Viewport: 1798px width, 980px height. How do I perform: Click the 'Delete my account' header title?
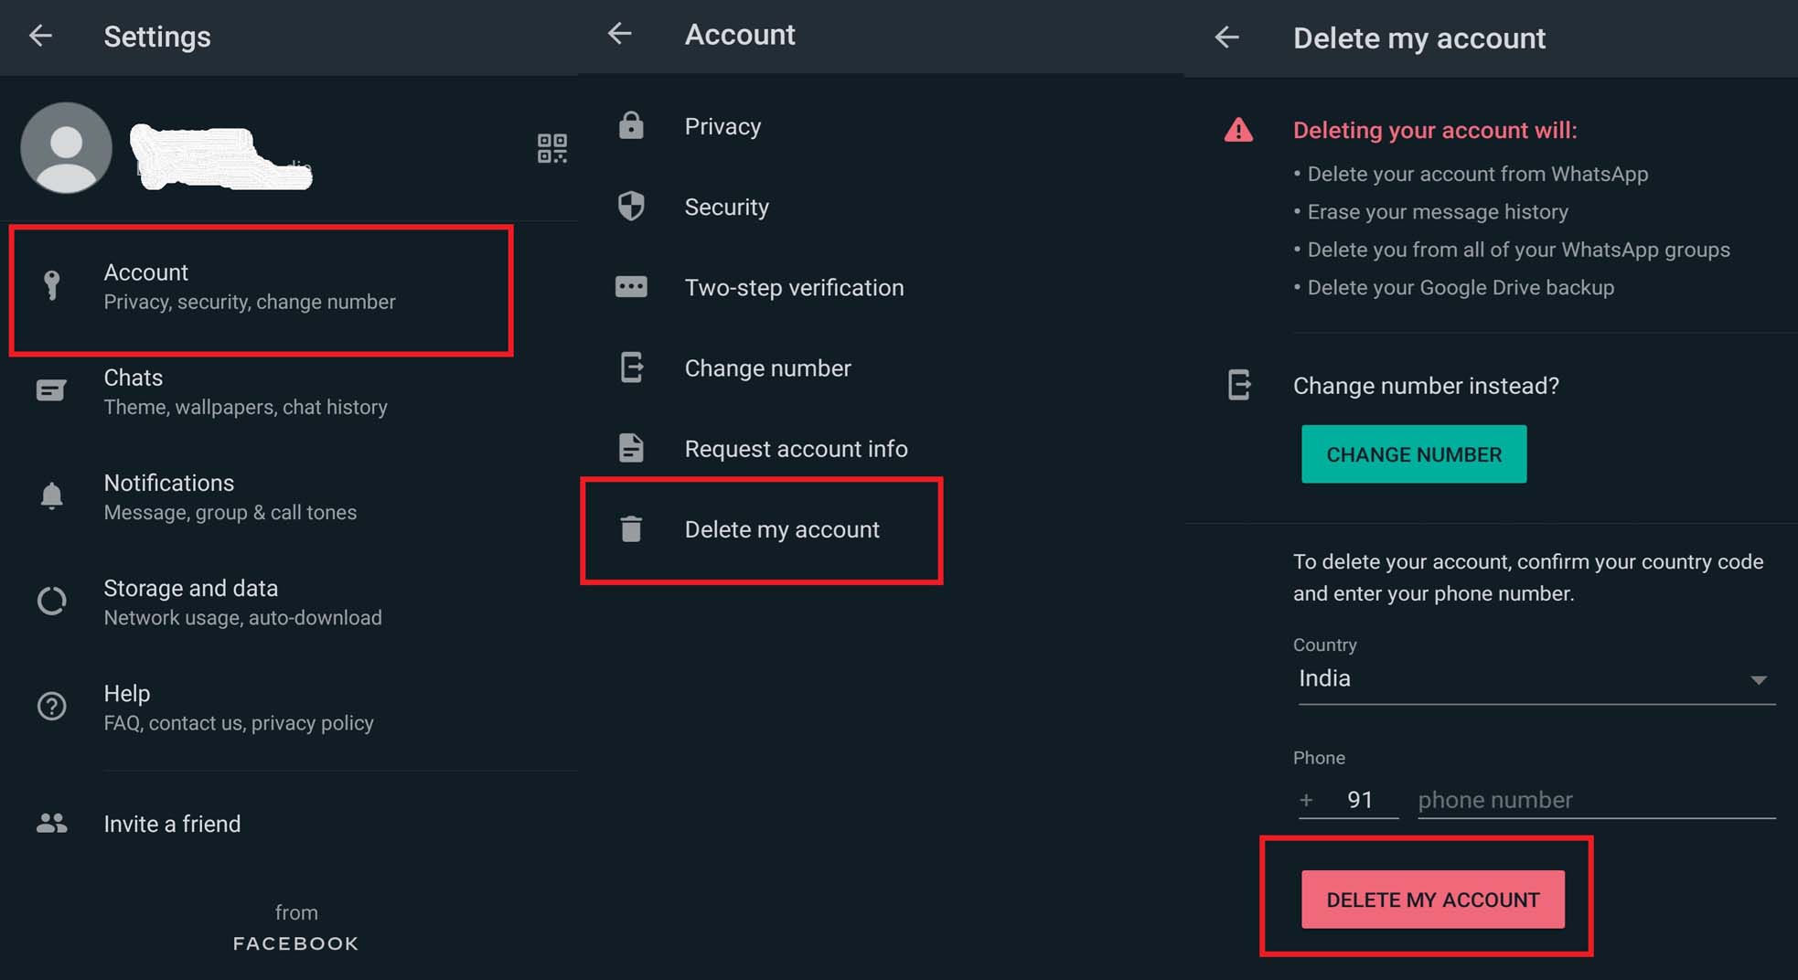[x=1419, y=38]
